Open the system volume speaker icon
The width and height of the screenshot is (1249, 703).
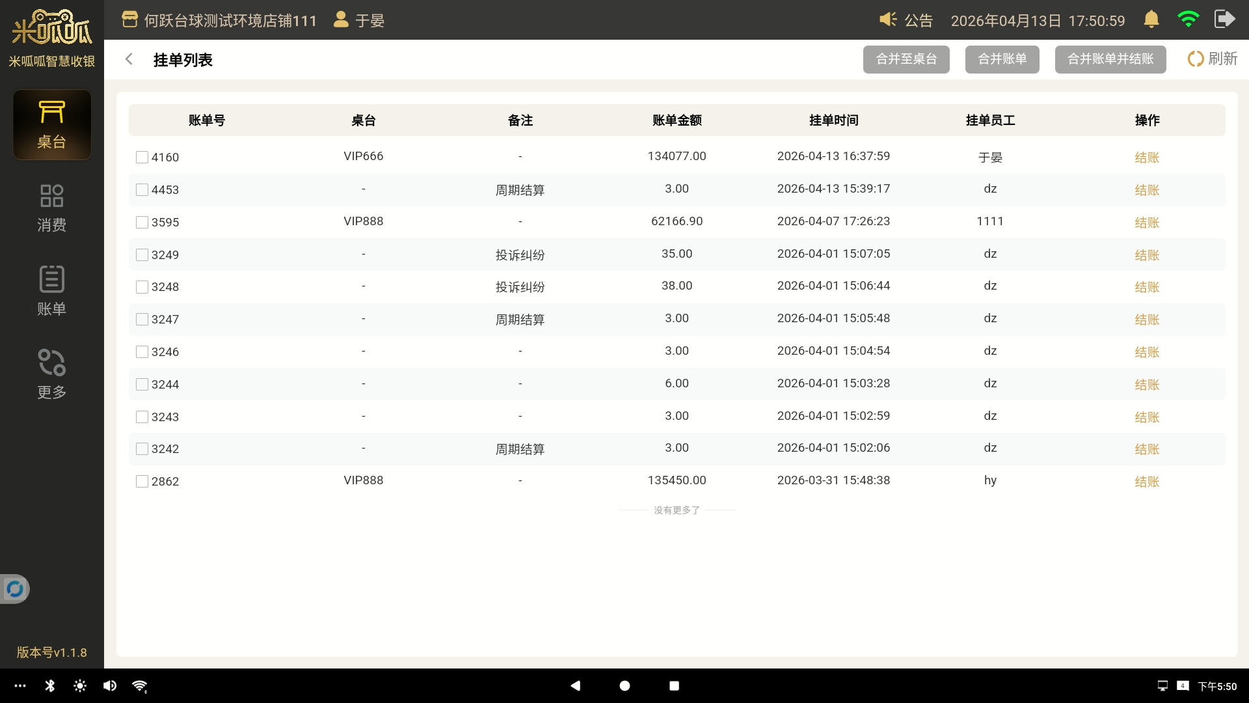tap(110, 685)
